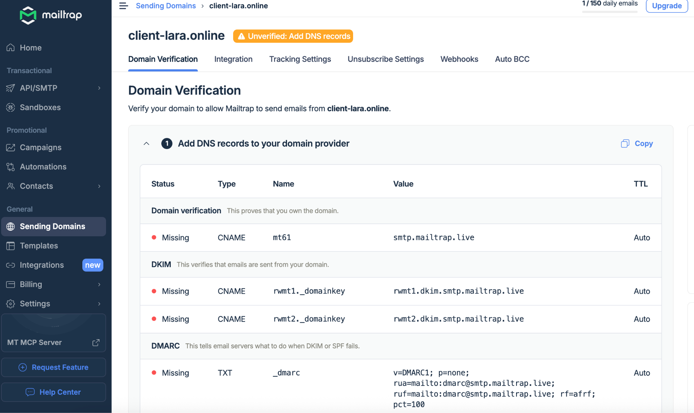Click the Upgrade button

(667, 6)
